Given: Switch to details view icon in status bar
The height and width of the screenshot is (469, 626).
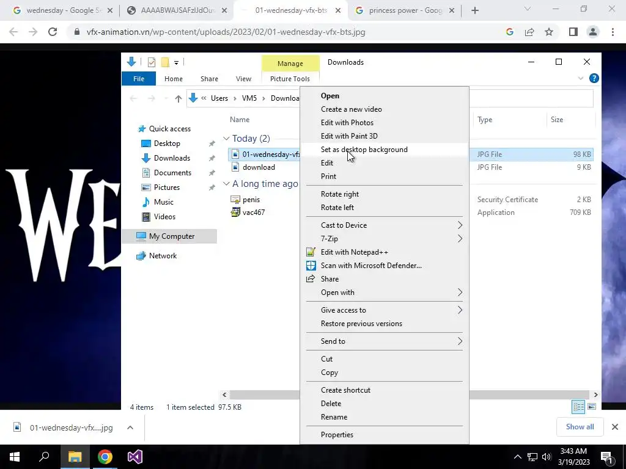Looking at the screenshot, I should 578,406.
